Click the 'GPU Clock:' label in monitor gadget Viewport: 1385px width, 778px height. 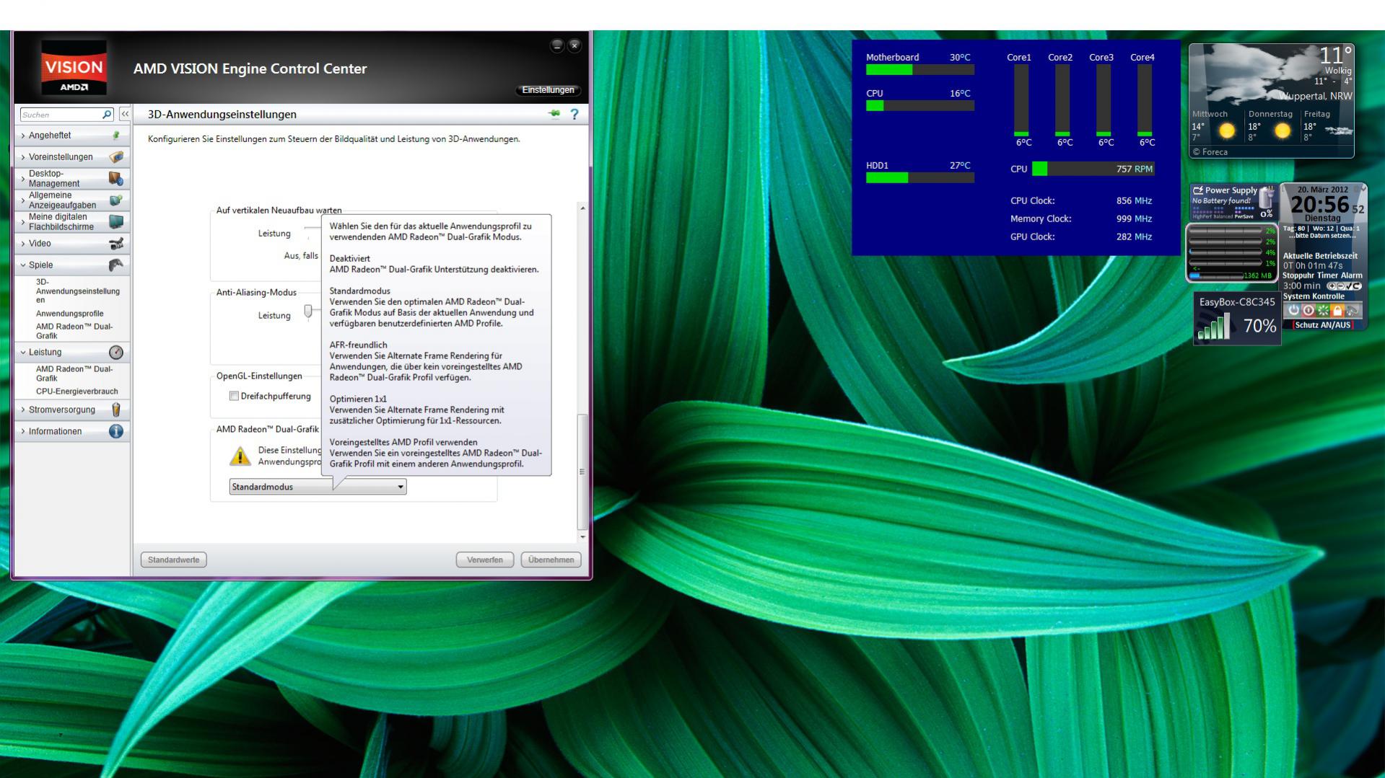1033,237
